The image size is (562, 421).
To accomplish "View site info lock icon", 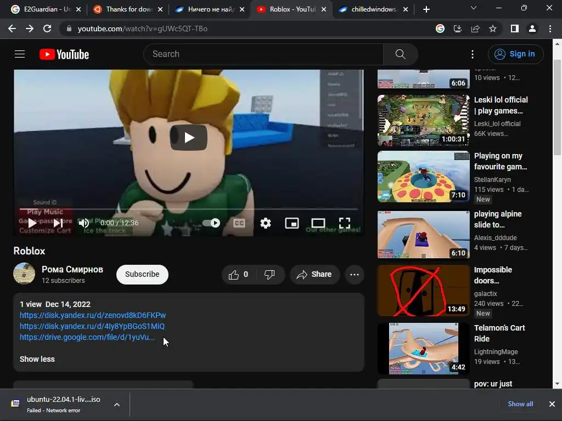I will 69,29.
